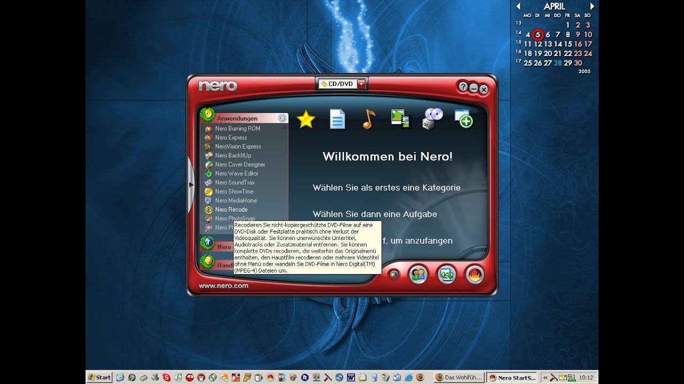Switch to the Nero StartS... taskbar button
Screen dimensions: 684x384
tap(512, 377)
